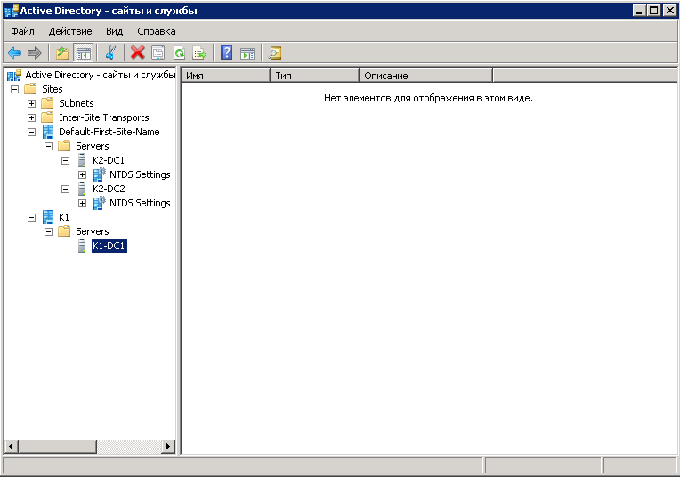The height and width of the screenshot is (477, 680).
Task: Open the Вид menu
Action: 115,31
